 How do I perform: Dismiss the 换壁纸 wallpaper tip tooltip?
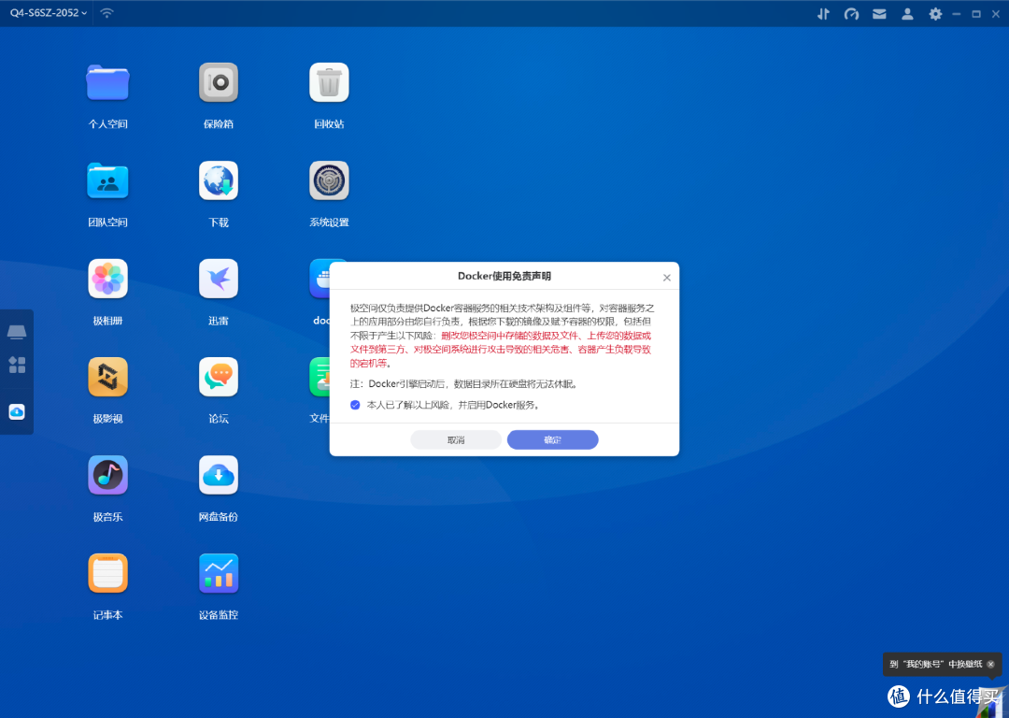[991, 664]
